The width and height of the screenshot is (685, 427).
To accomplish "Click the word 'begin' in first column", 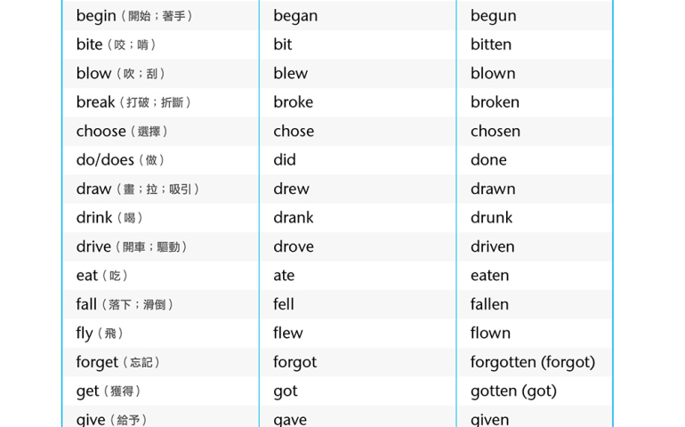I will tap(97, 16).
